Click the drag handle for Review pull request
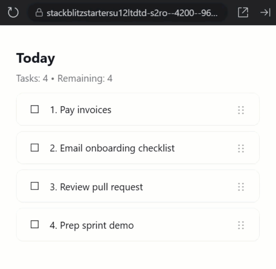276x269 pixels. [241, 187]
